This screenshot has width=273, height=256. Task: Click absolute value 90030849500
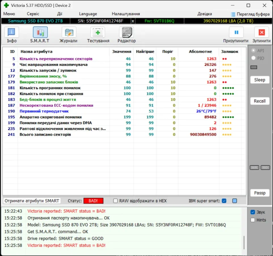coord(203,134)
